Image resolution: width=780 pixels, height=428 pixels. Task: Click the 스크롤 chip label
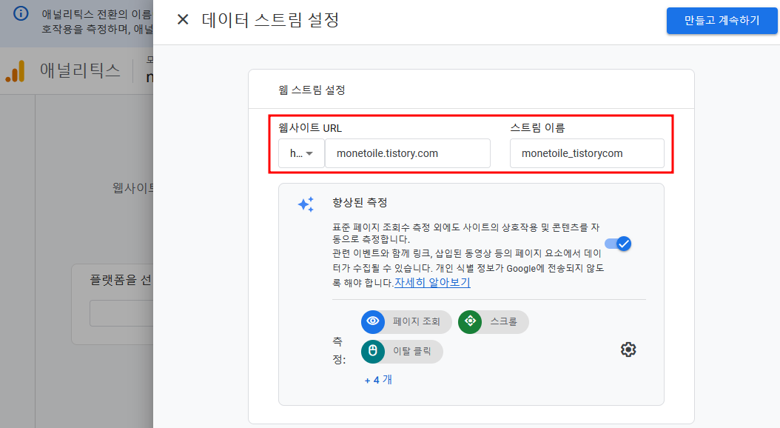tap(503, 321)
